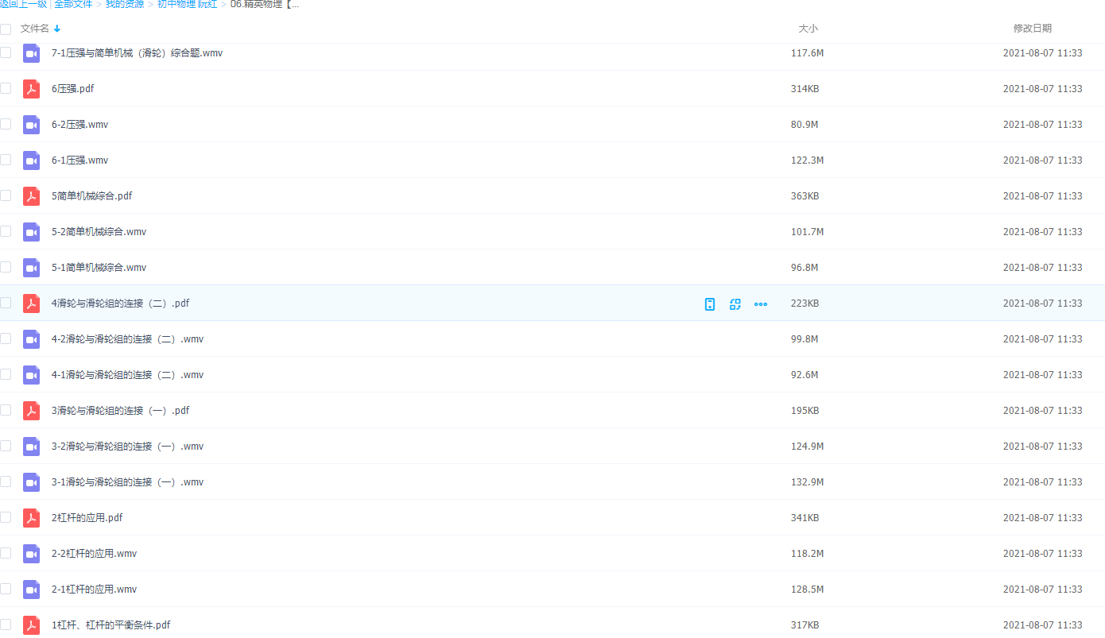Click 返回上一级 to go up one level
This screenshot has height=638, width=1105.
point(23,4)
